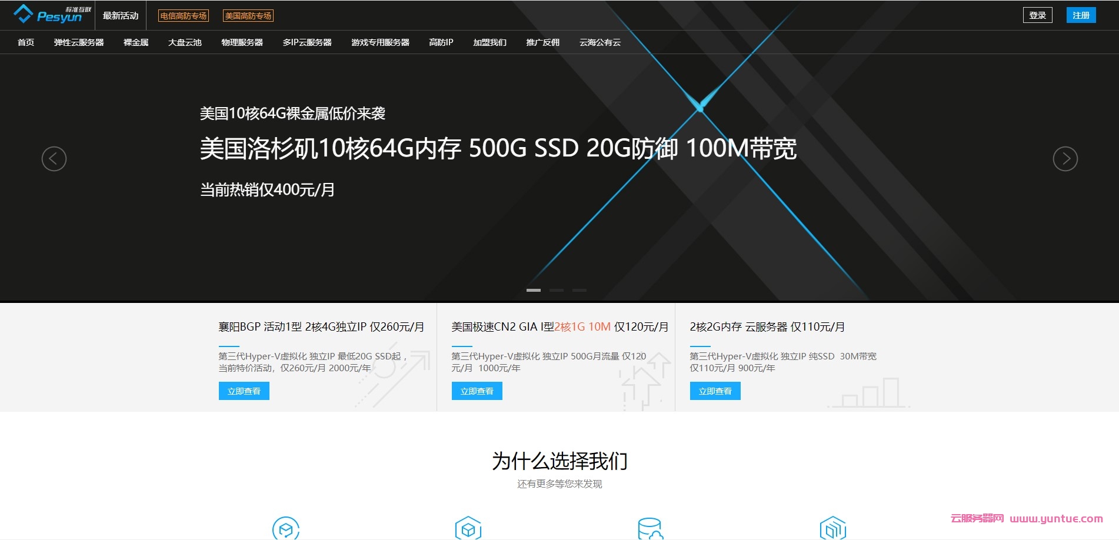Advance to next banner slide arrow
Image resolution: width=1119 pixels, height=540 pixels.
tap(1065, 159)
